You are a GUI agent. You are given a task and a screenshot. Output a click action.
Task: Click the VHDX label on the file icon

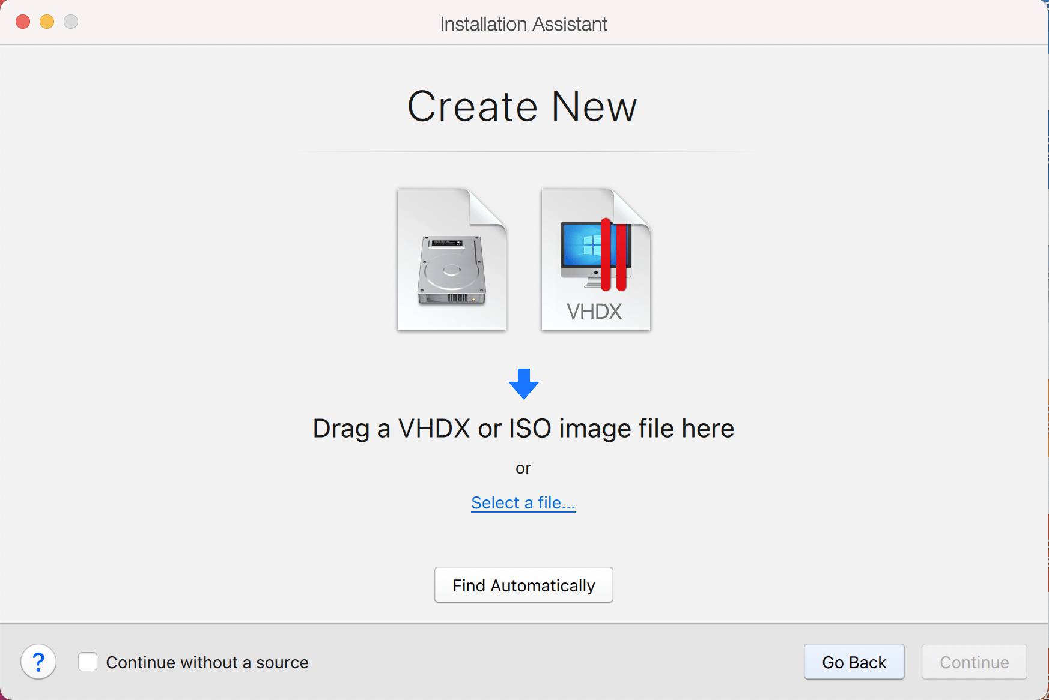tap(594, 312)
